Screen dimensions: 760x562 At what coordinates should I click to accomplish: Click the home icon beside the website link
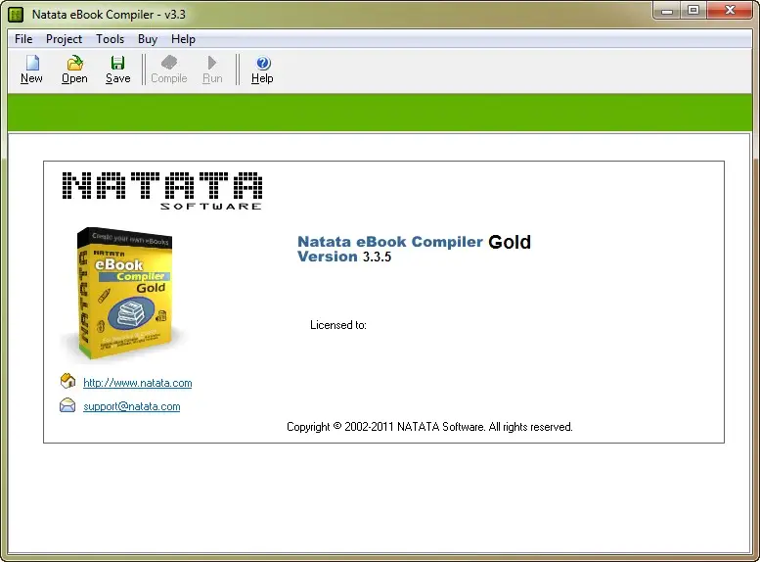pyautogui.click(x=67, y=381)
